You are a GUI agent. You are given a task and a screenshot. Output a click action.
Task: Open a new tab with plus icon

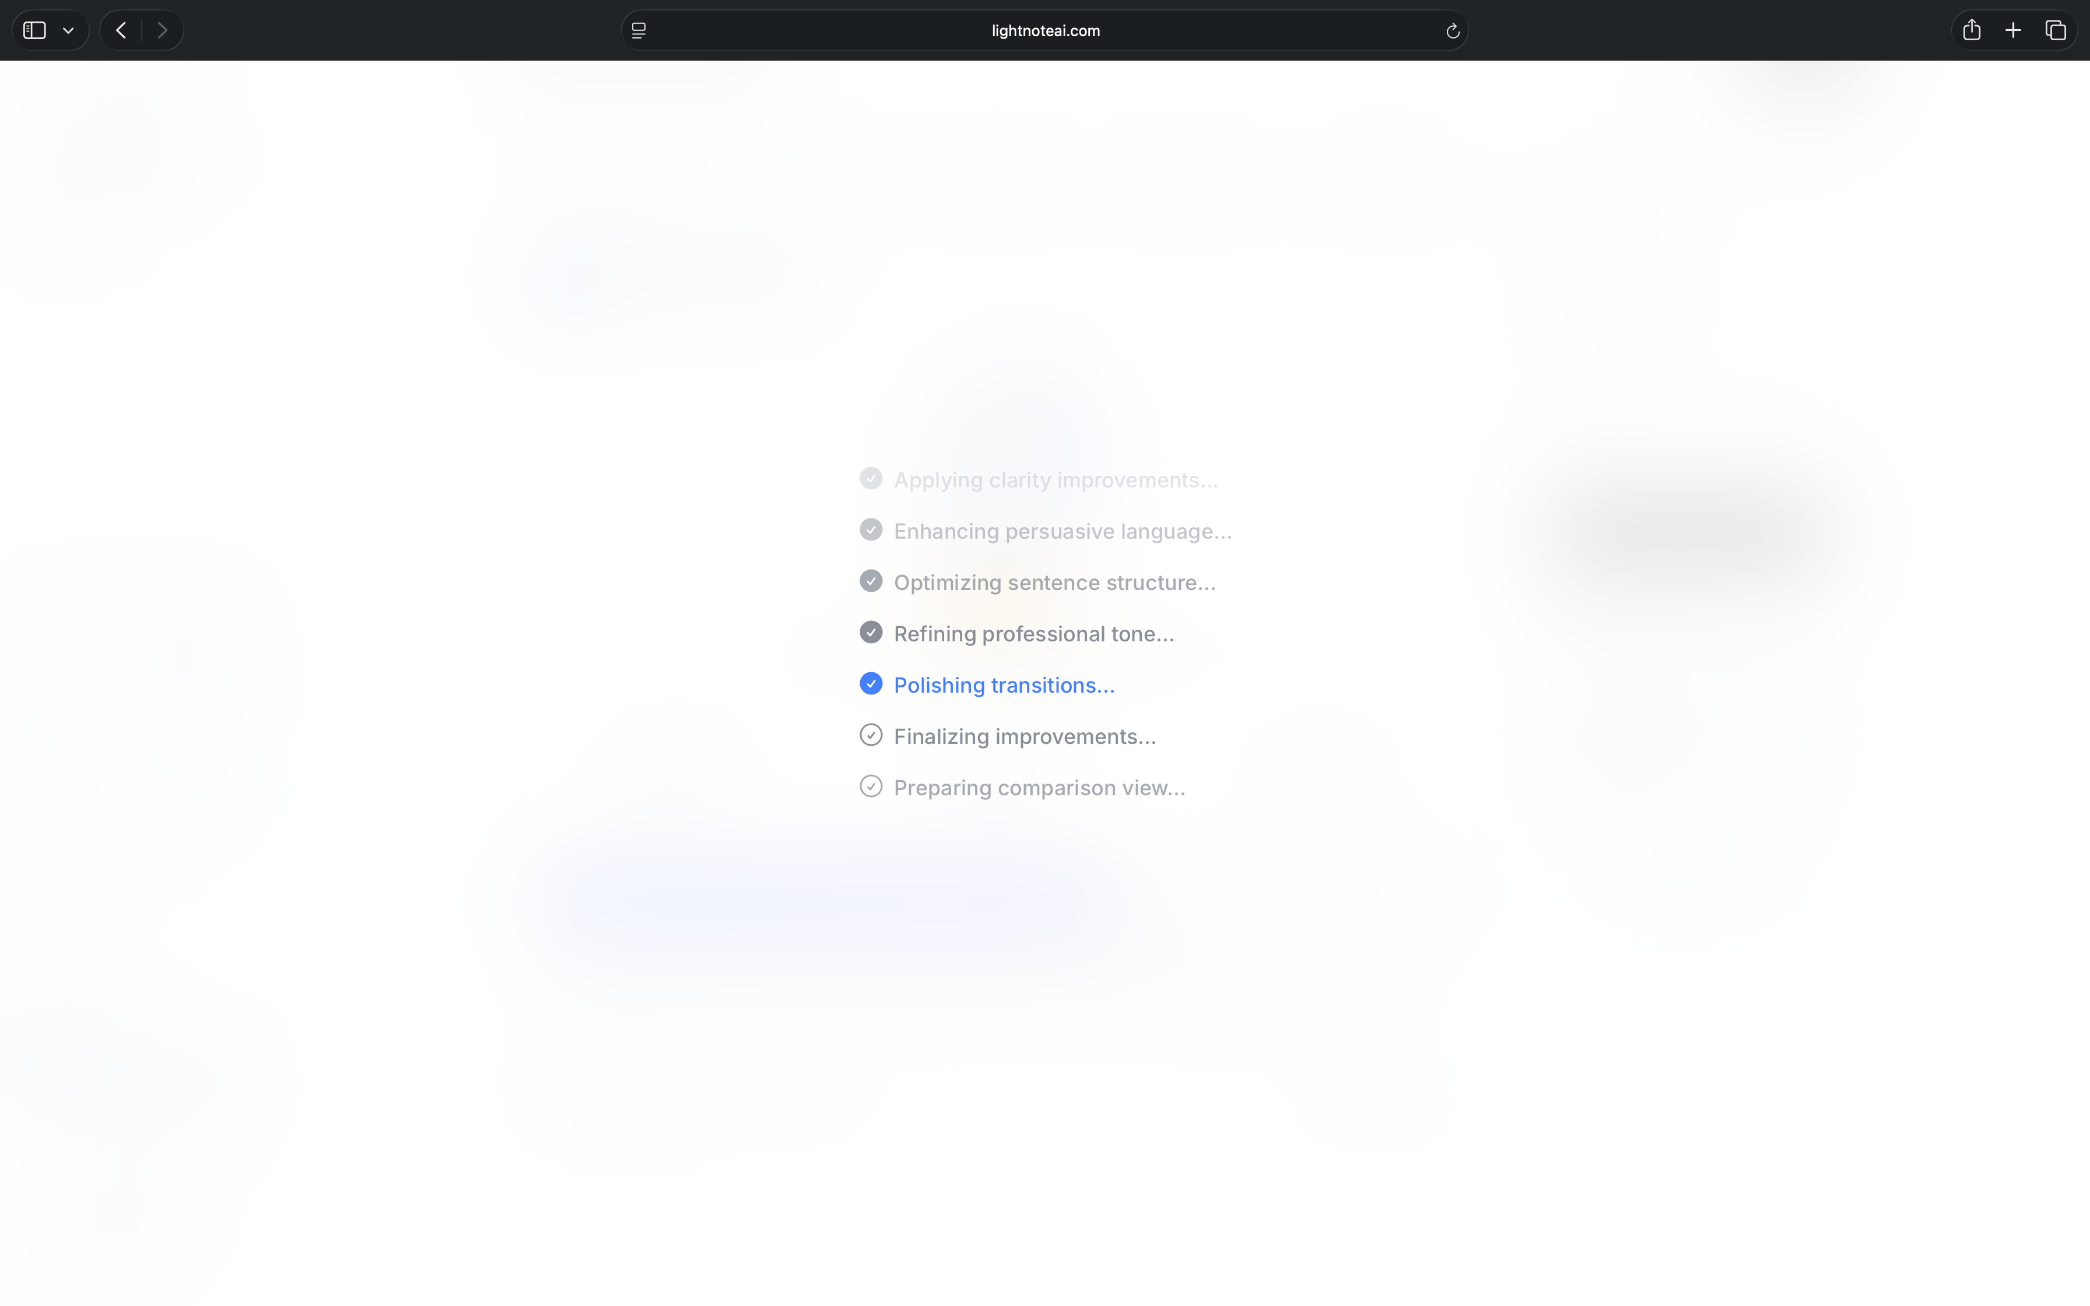pyautogui.click(x=2013, y=30)
